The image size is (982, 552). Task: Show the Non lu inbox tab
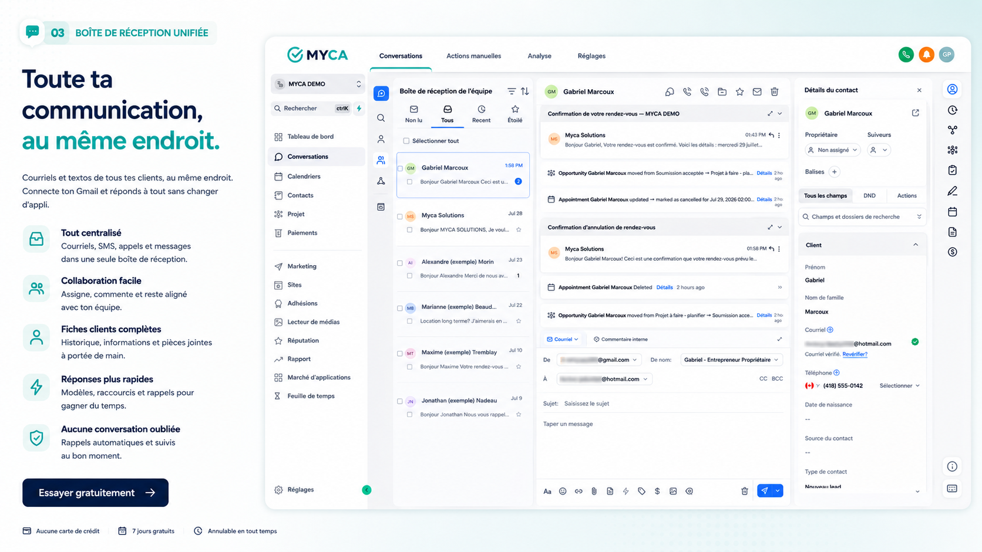(x=413, y=114)
